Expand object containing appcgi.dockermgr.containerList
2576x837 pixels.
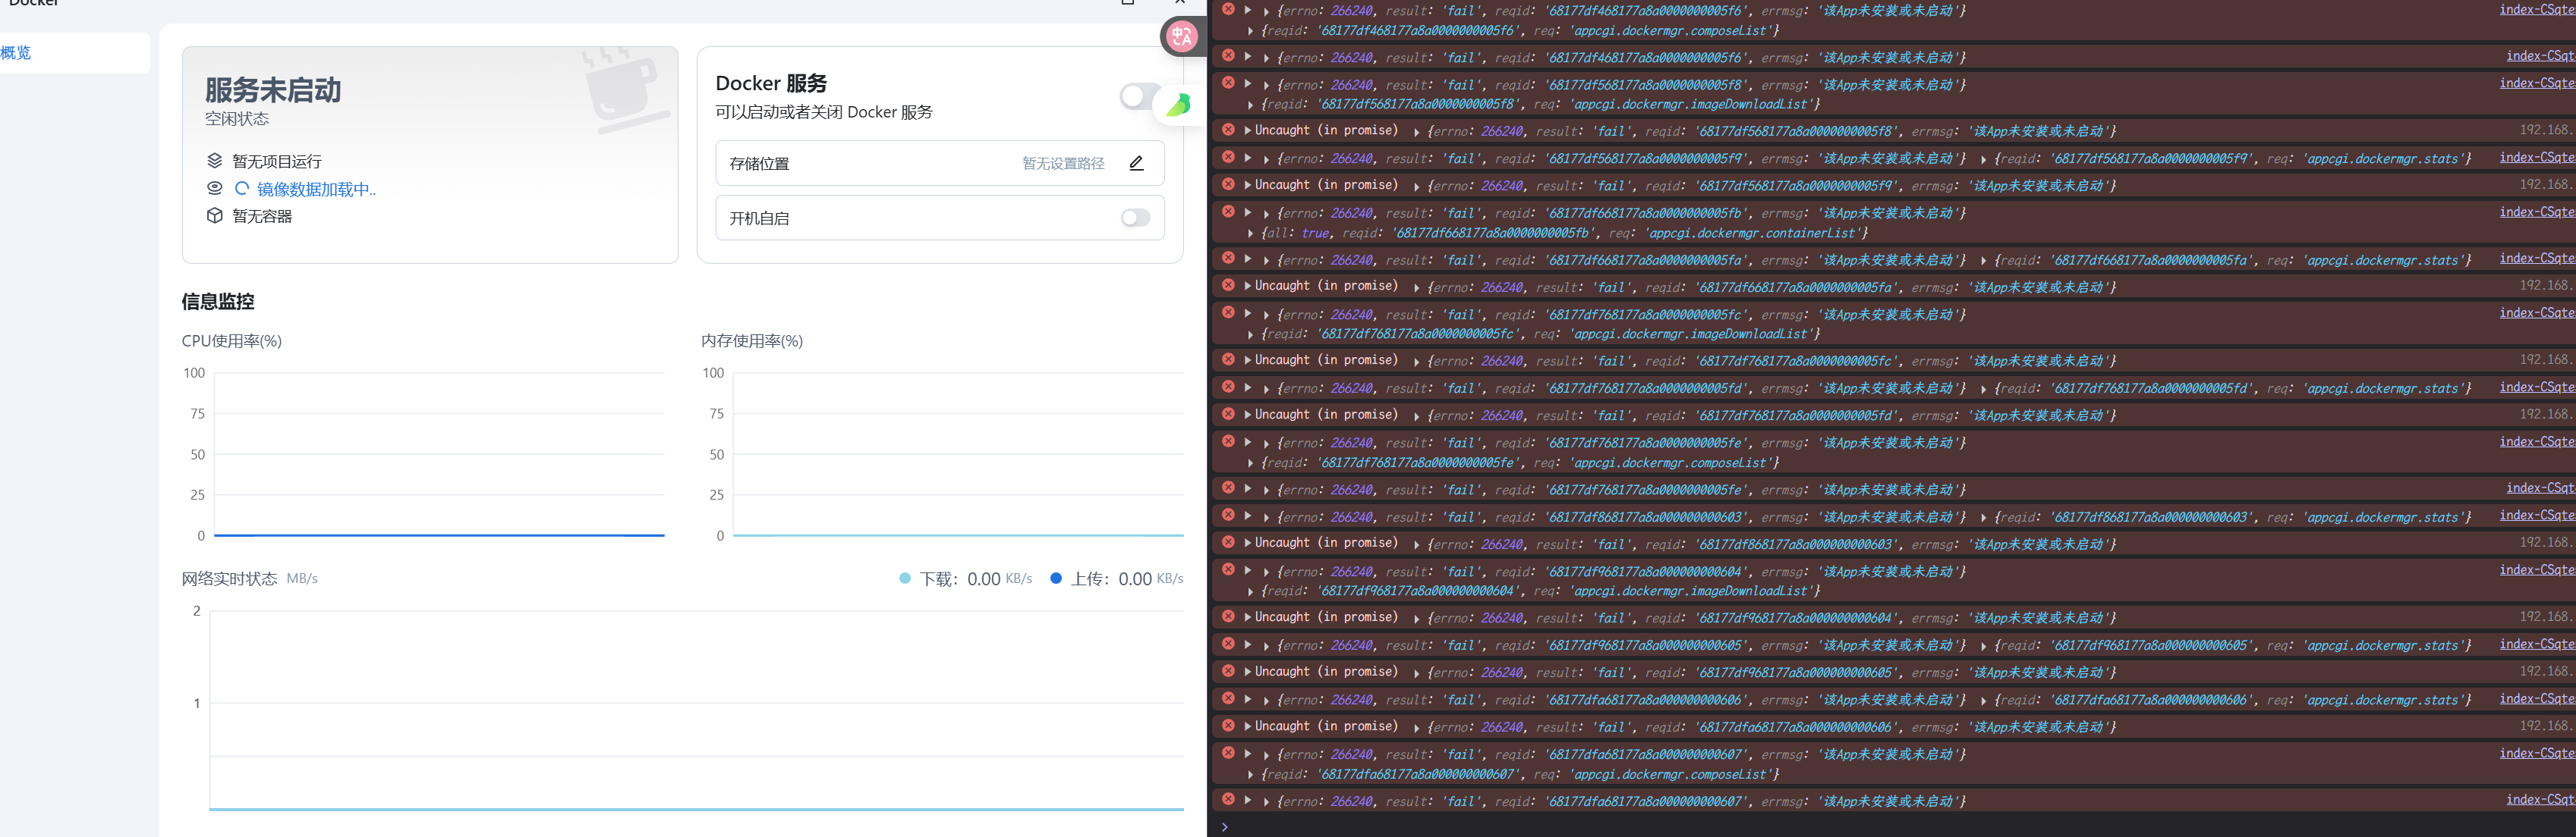[1251, 234]
